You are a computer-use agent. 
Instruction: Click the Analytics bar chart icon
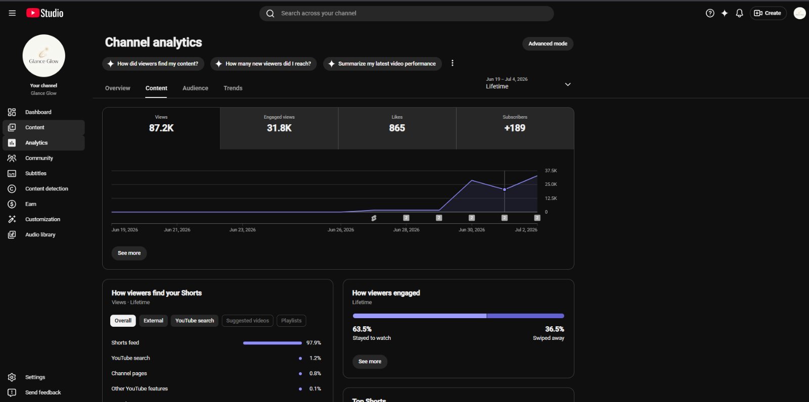point(12,143)
